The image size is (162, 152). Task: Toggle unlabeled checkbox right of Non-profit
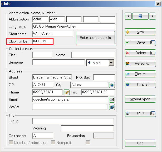click(88, 143)
